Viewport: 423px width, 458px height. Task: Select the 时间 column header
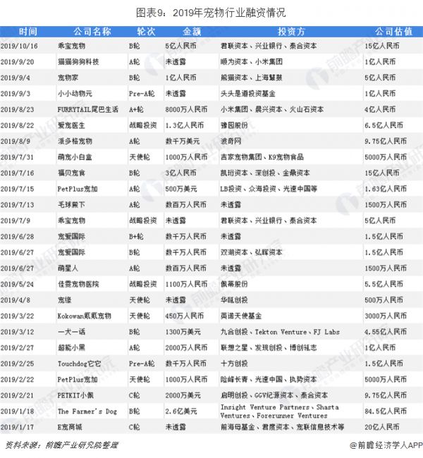(x=28, y=32)
